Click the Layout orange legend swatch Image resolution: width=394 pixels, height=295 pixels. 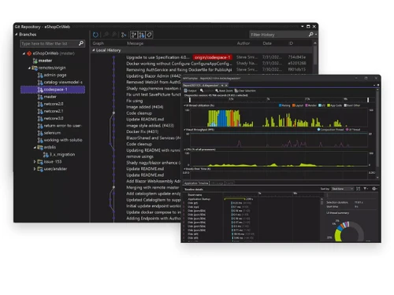tap(294, 105)
